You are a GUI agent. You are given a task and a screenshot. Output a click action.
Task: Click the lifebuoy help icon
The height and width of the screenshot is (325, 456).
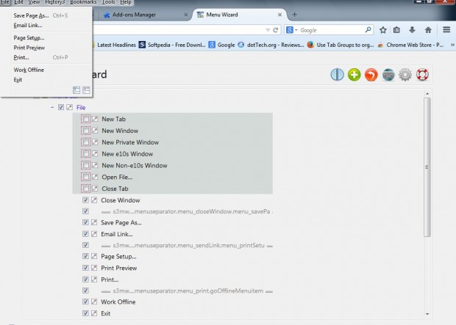point(422,75)
